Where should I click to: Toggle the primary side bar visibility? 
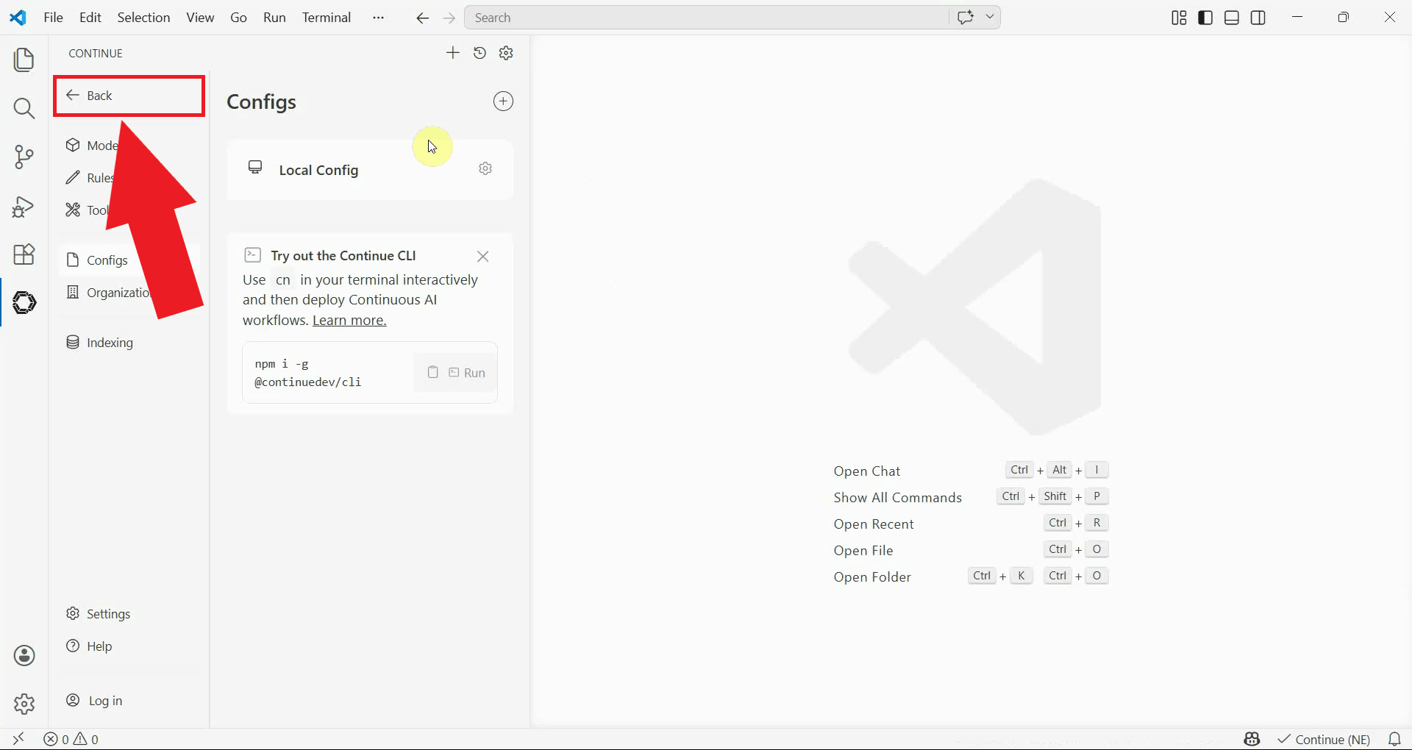coord(1205,17)
